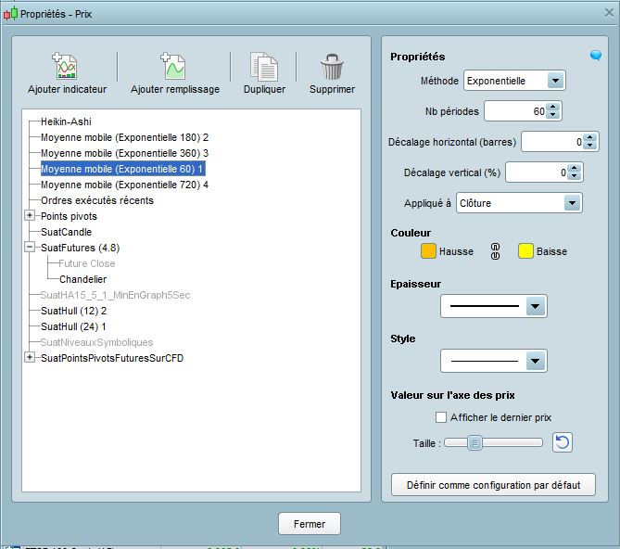
Task: Decrease Décalage horizontal with down arrow
Action: point(590,146)
